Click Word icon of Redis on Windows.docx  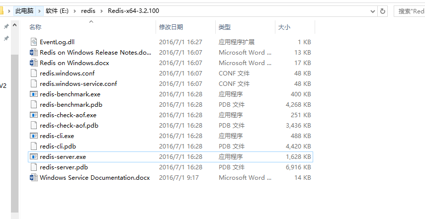[x=34, y=63]
